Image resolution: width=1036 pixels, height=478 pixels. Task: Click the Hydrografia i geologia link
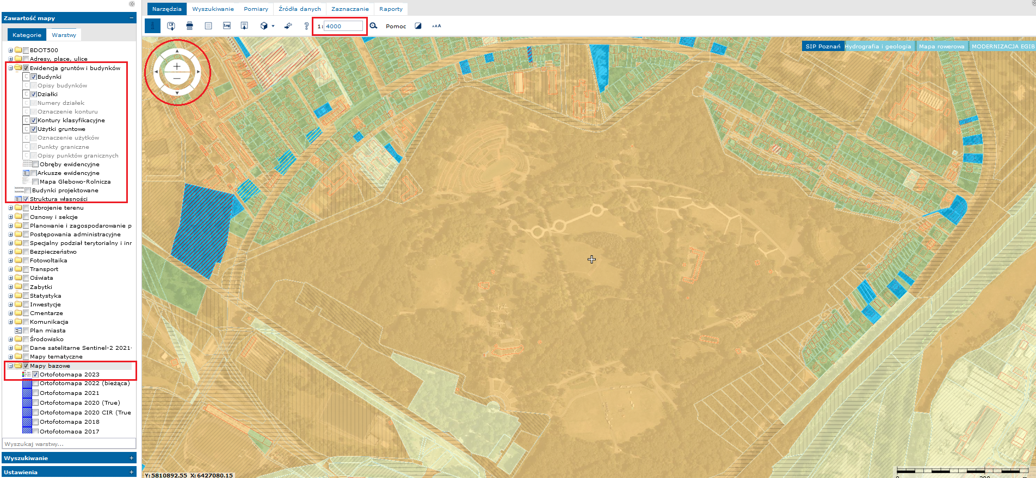click(878, 46)
